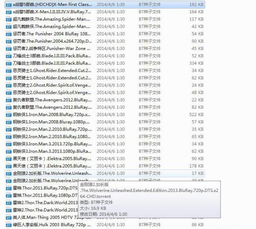
Task: Select file name '雷神.Thor.2011.BluRay.720p.DTS'
Action: pos(45,188)
